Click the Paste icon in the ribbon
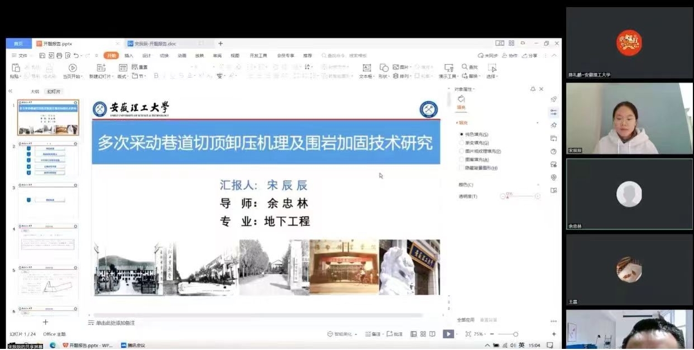The width and height of the screenshot is (694, 350). tap(16, 68)
